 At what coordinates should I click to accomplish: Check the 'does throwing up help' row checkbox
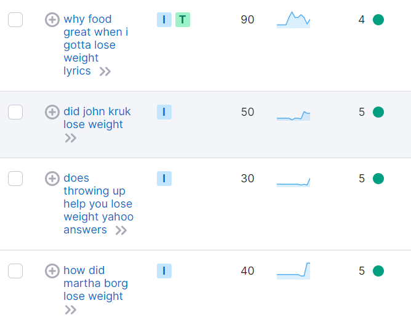pyautogui.click(x=15, y=179)
